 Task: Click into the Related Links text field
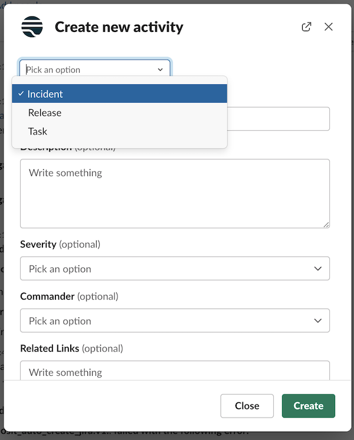pos(175,371)
